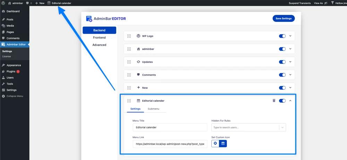Click the WordPress logo in admin bar
The width and height of the screenshot is (347, 160).
pos(3,3)
